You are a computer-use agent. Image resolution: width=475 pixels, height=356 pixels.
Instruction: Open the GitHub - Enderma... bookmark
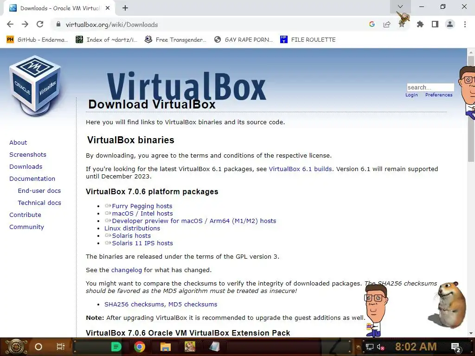[37, 40]
